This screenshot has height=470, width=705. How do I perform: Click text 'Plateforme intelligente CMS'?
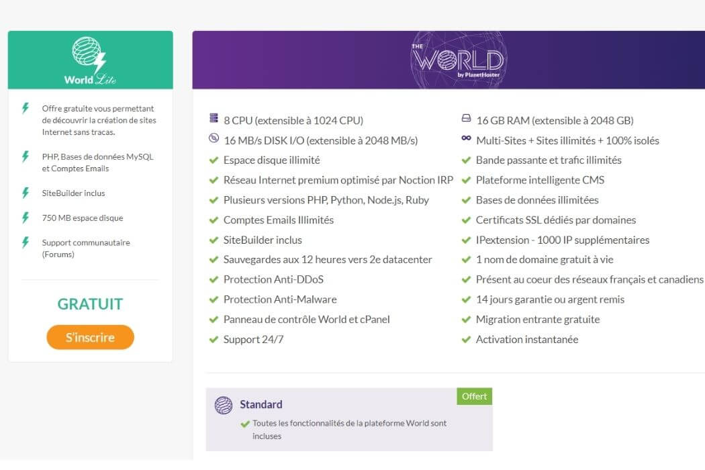coord(540,180)
